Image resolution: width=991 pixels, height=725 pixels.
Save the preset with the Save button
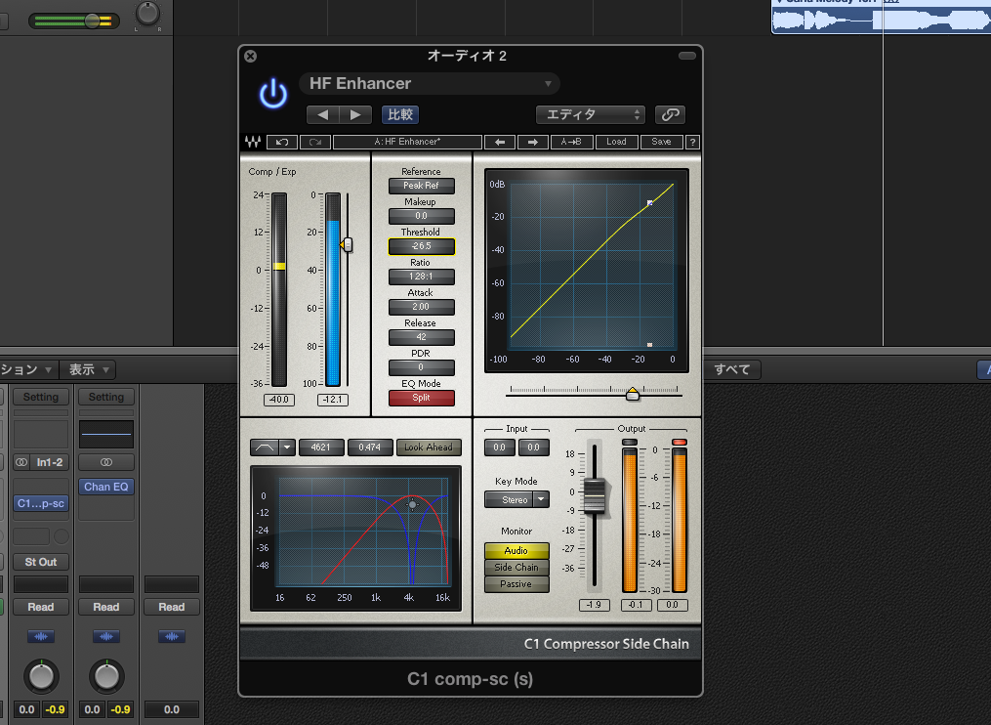pos(661,142)
